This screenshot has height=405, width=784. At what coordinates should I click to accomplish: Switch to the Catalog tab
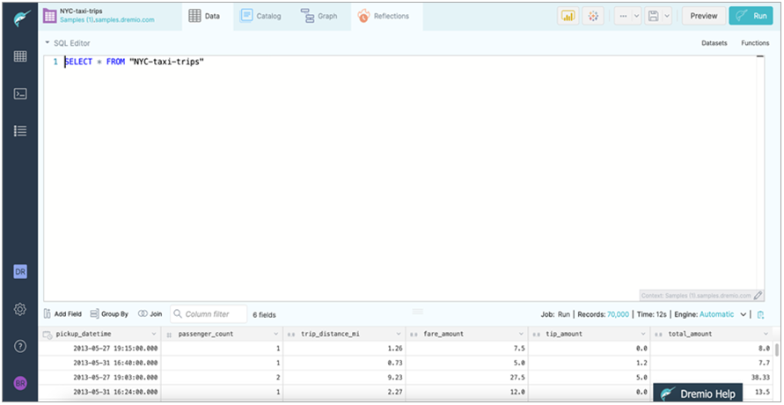click(260, 16)
